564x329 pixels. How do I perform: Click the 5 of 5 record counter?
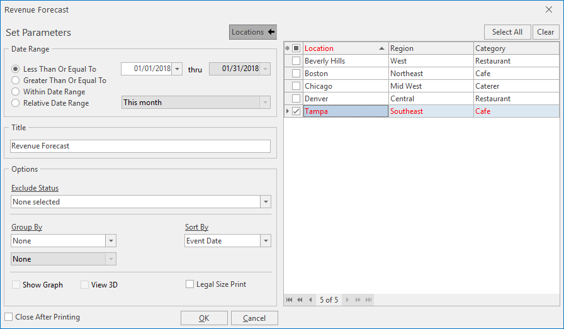point(329,300)
